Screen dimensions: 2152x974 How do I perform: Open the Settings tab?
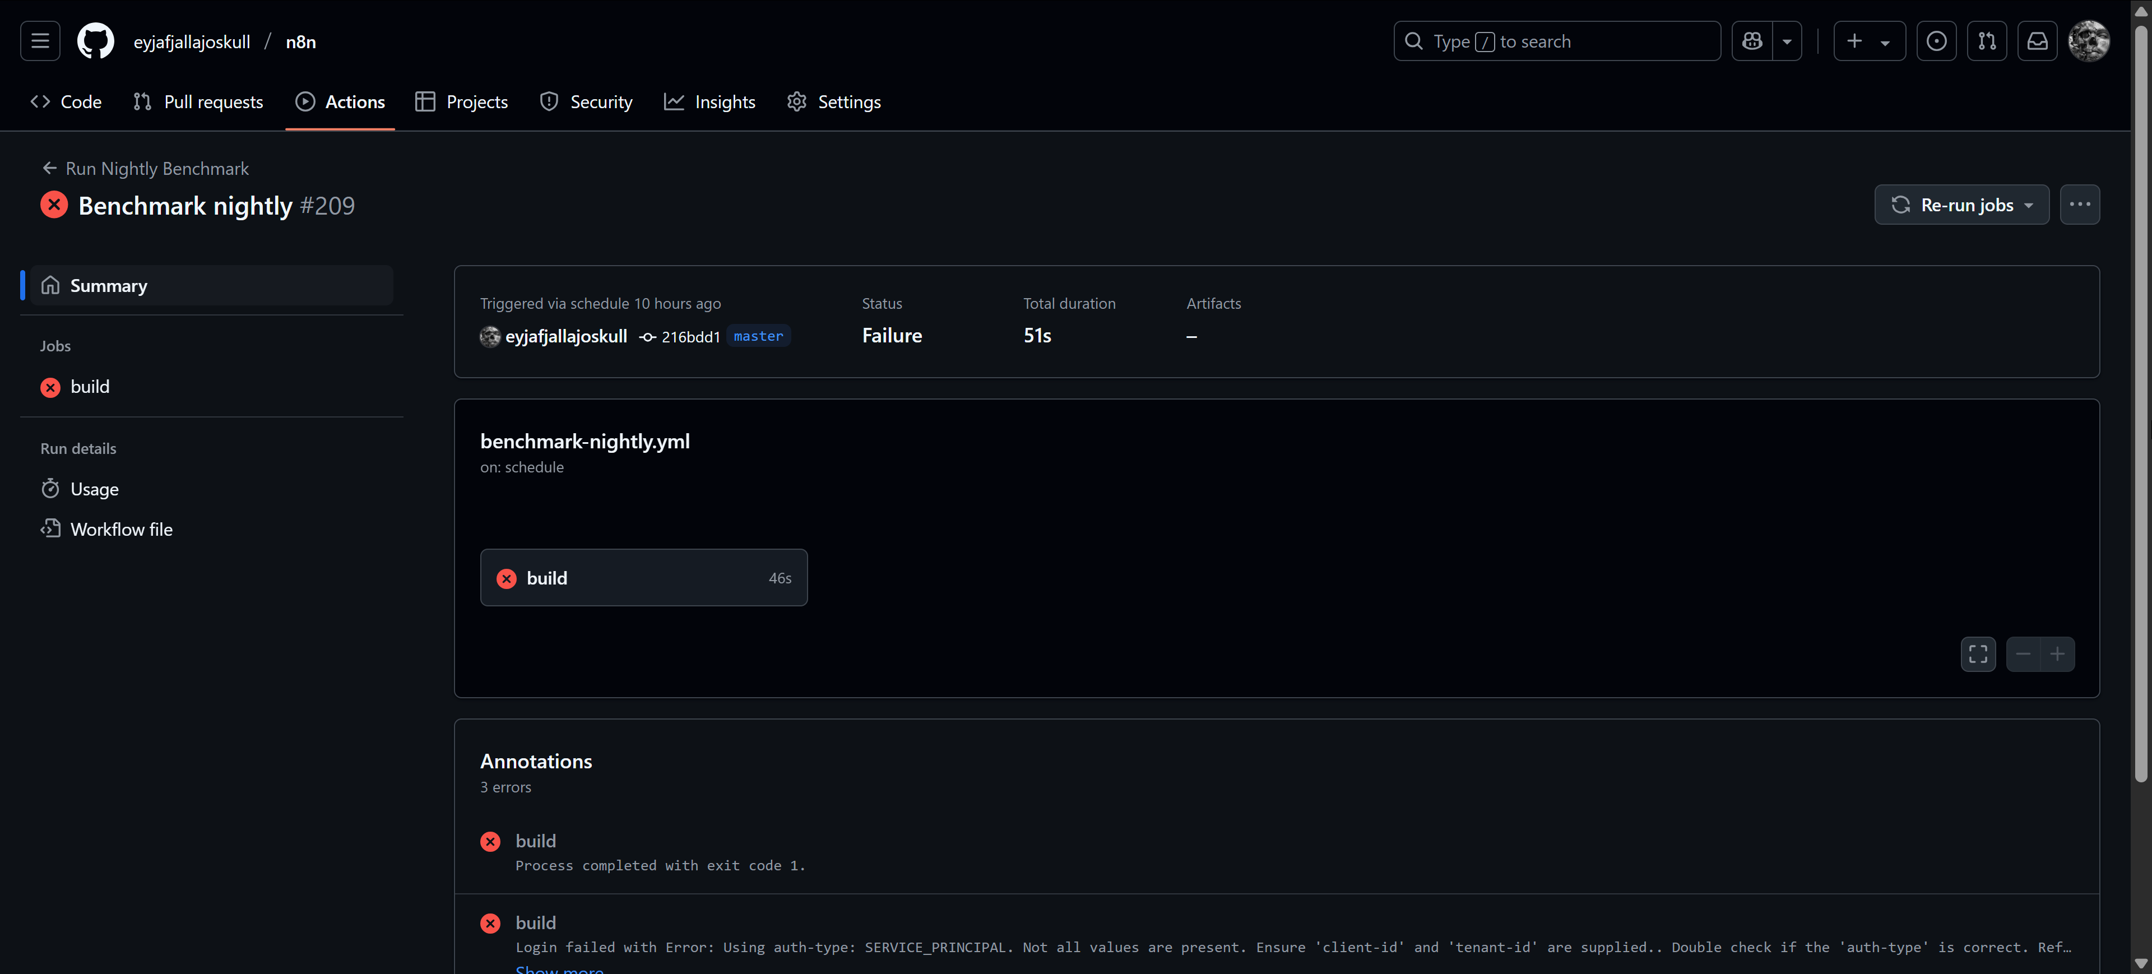[834, 102]
